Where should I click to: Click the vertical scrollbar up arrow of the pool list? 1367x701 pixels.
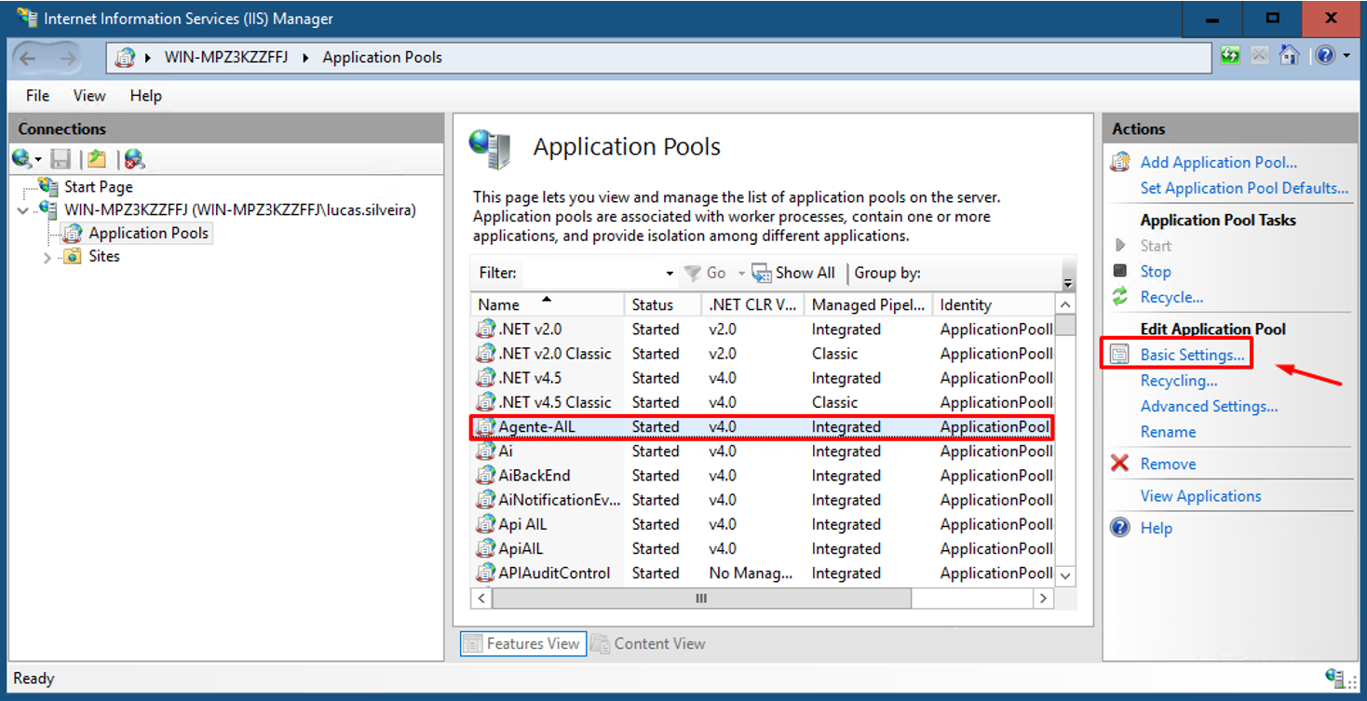pyautogui.click(x=1066, y=304)
